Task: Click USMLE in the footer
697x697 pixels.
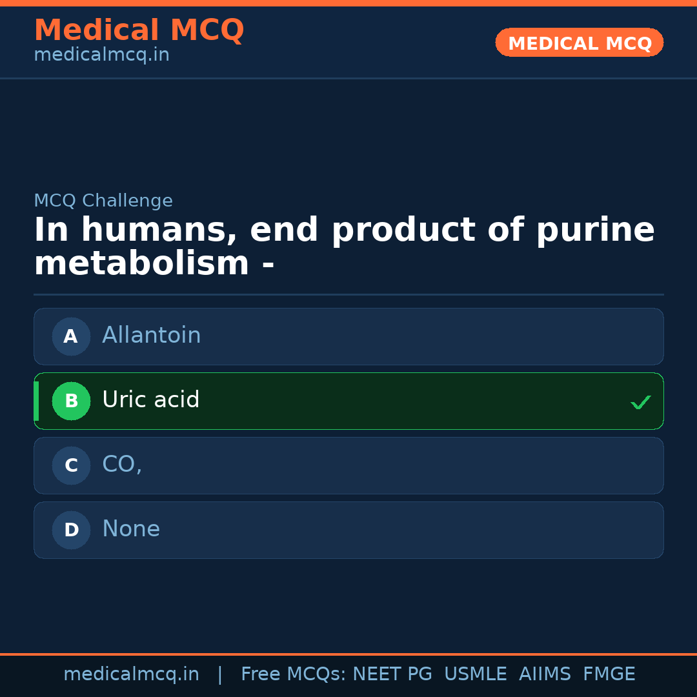Action: pos(476,674)
